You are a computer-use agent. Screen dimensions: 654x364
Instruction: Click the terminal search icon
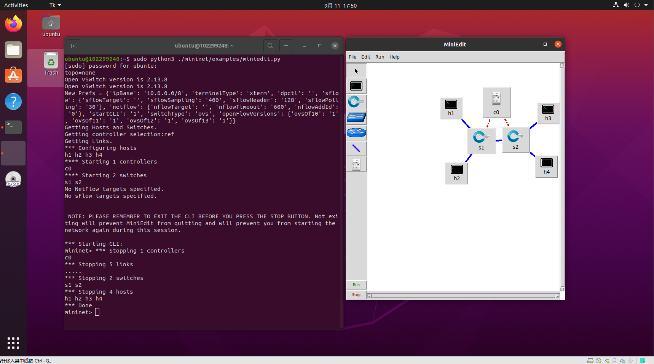(x=270, y=46)
